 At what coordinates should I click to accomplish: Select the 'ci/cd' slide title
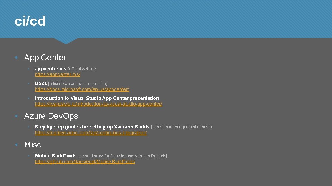coord(30,21)
